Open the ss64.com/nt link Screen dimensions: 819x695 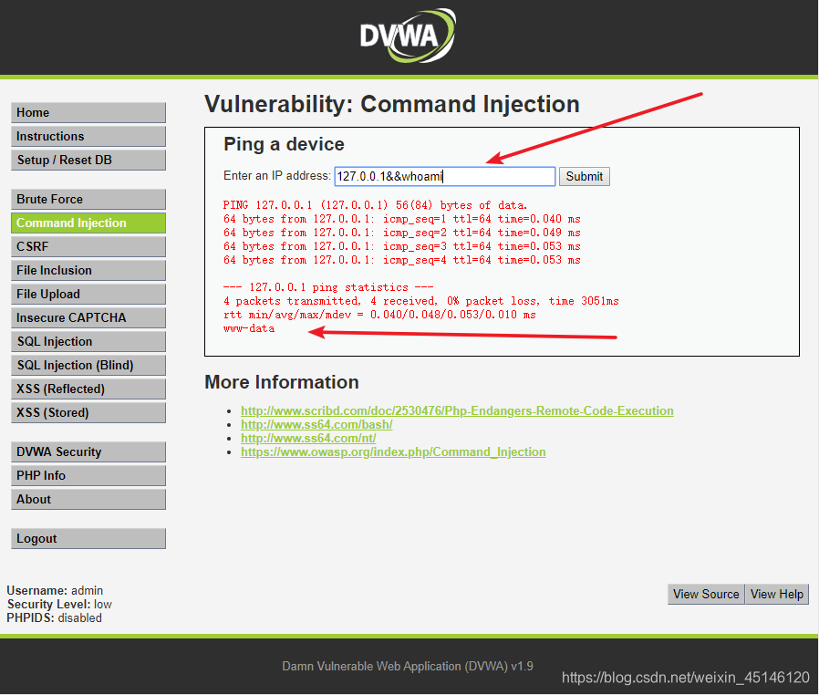(308, 438)
